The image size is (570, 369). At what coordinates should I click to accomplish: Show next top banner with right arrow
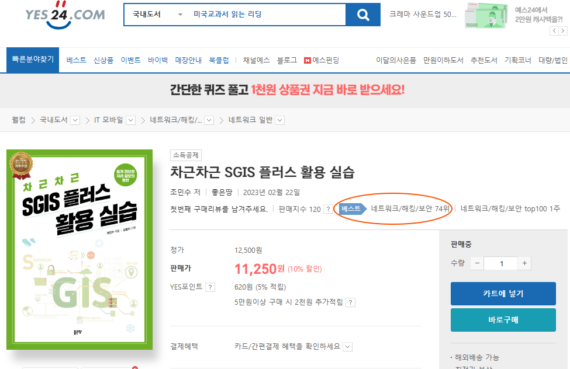(x=562, y=31)
